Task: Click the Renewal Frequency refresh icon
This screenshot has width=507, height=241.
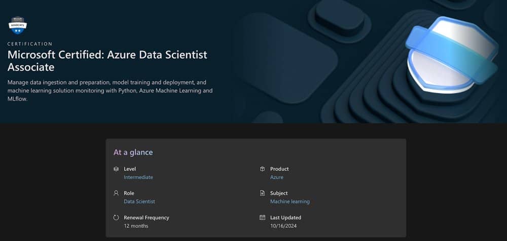Action: tap(116, 217)
